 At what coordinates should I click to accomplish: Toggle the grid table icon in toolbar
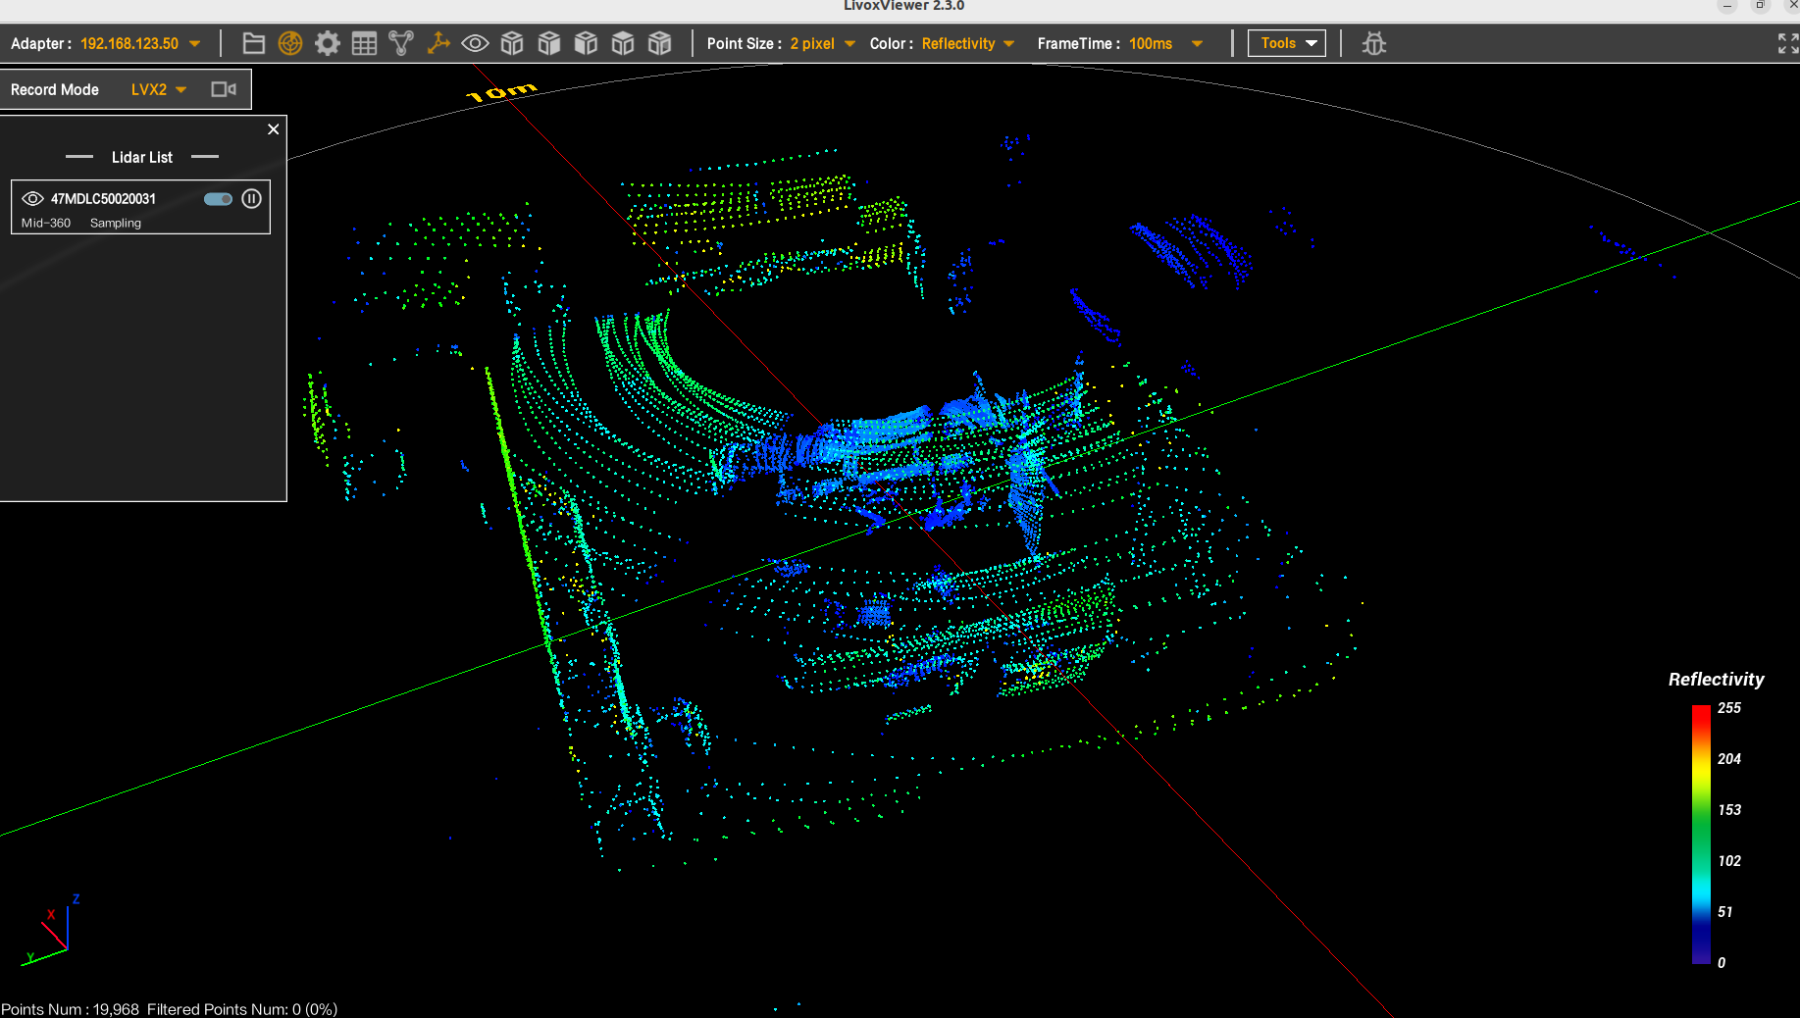pos(364,43)
